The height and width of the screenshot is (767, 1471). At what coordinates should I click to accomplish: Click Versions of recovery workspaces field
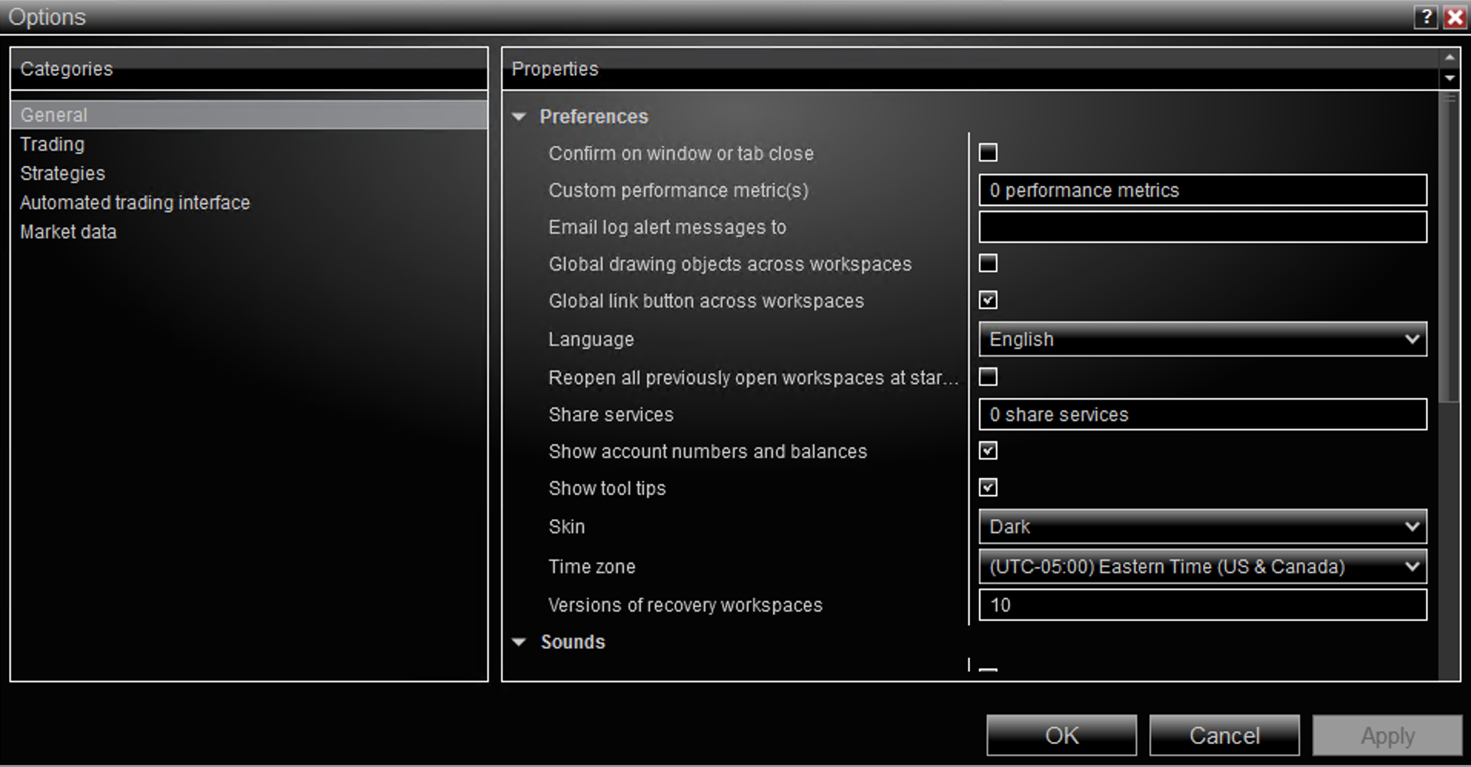1203,605
